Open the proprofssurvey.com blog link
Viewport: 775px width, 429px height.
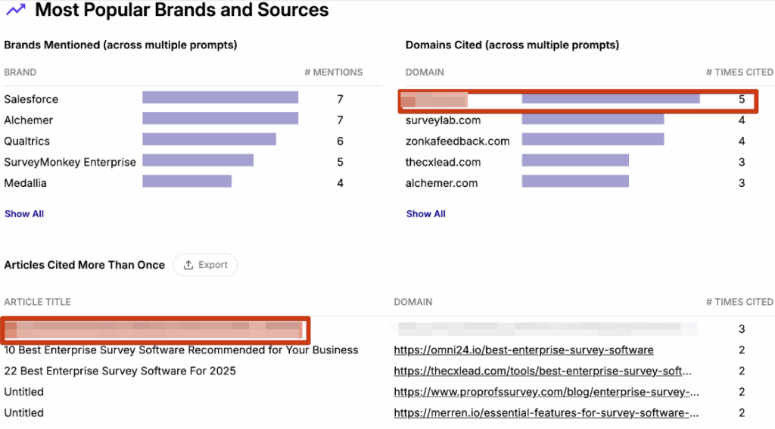546,392
